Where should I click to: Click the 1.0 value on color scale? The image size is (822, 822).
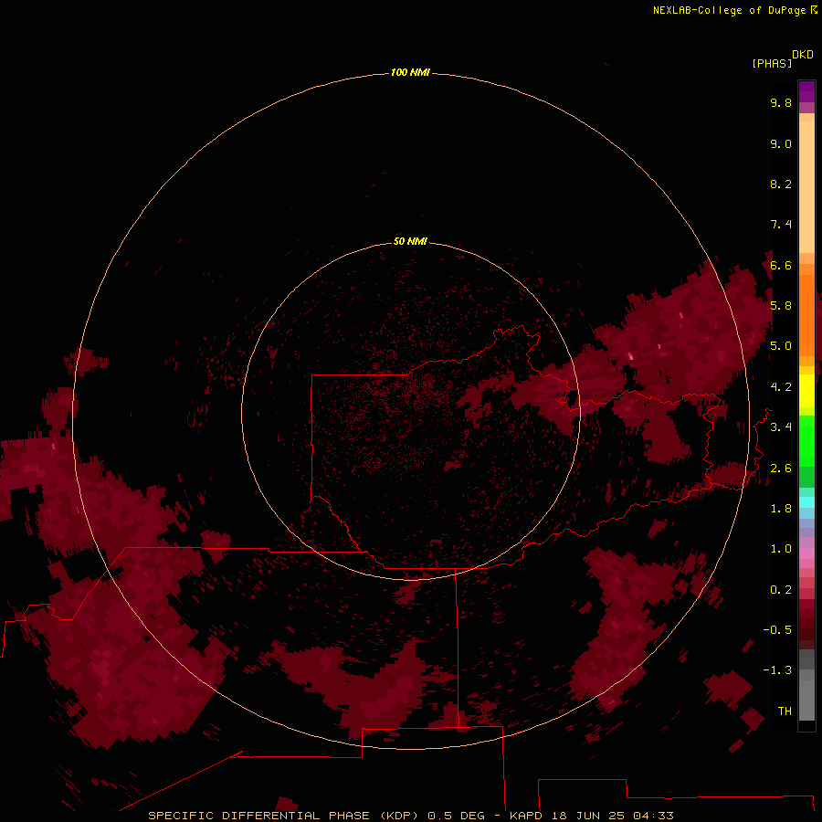click(781, 549)
